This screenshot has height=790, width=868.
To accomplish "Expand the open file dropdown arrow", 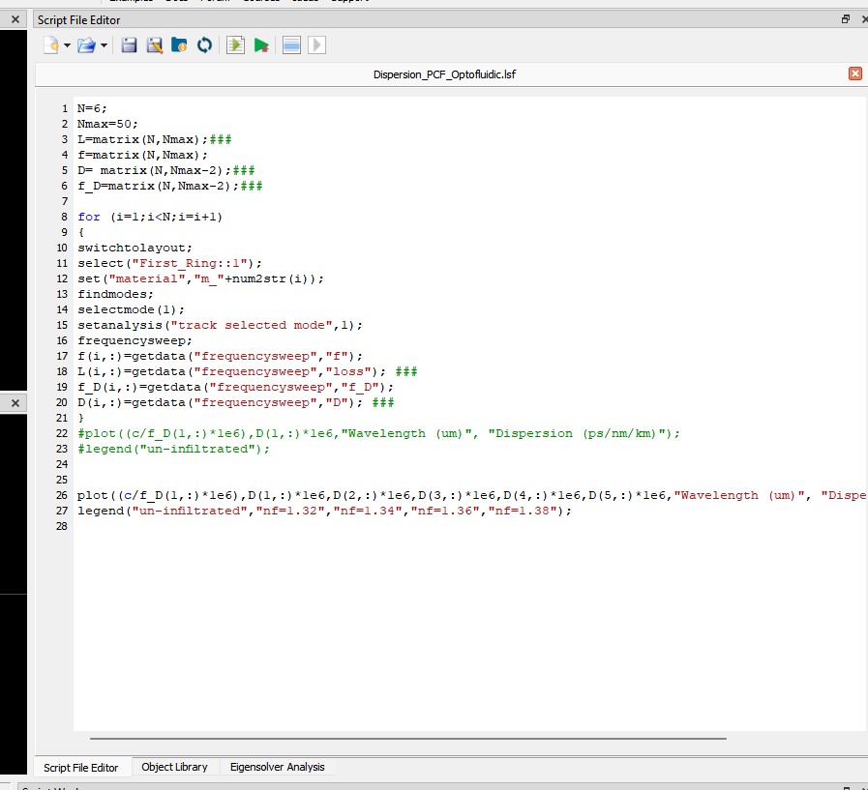I will pos(104,45).
